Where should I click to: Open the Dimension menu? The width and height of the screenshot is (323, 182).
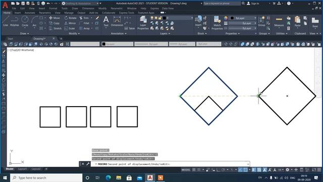tap(88, 9)
